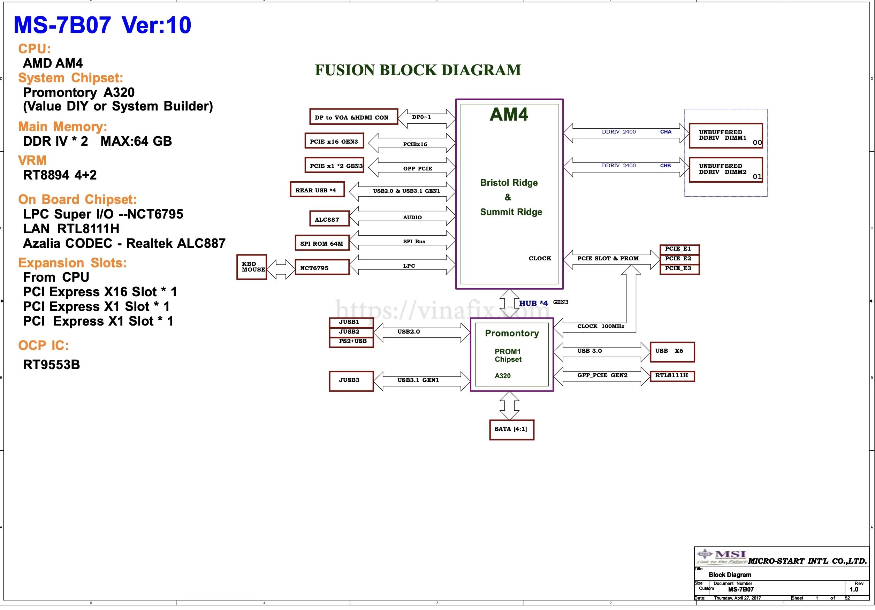The height and width of the screenshot is (610, 875).
Task: Click the HUB *4 arrow label
Action: [533, 304]
